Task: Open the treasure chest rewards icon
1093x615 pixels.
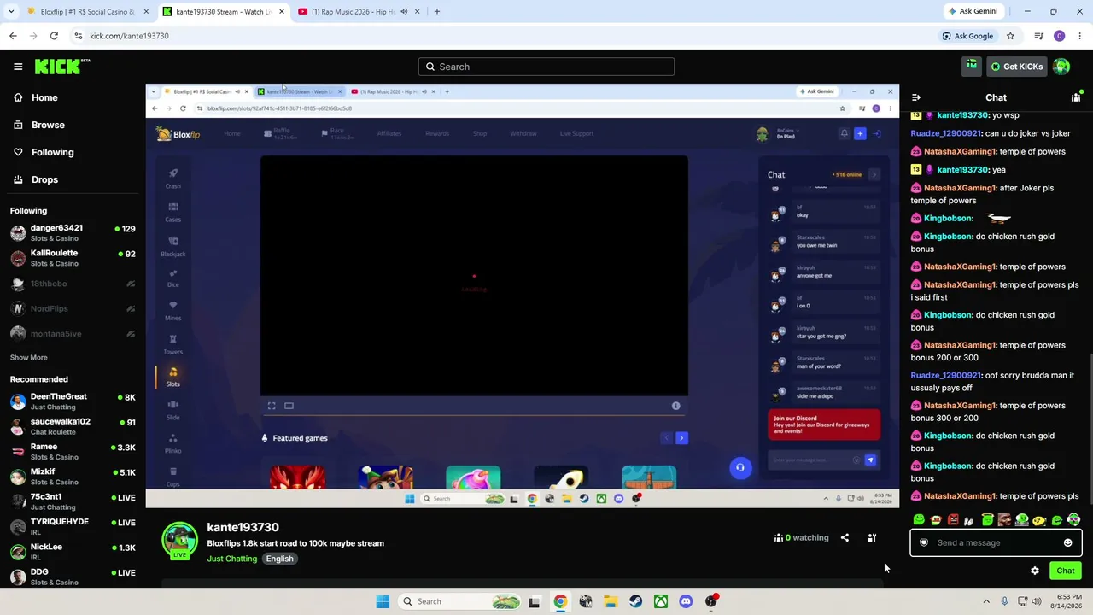Action: [x=971, y=66]
